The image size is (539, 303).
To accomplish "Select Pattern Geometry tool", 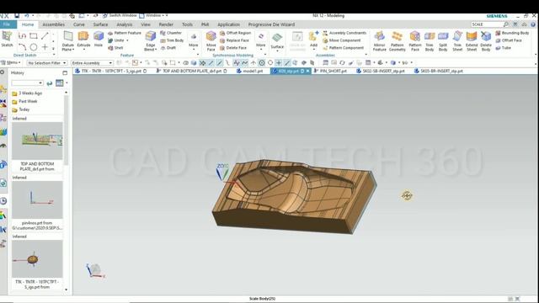I will pyautogui.click(x=398, y=41).
